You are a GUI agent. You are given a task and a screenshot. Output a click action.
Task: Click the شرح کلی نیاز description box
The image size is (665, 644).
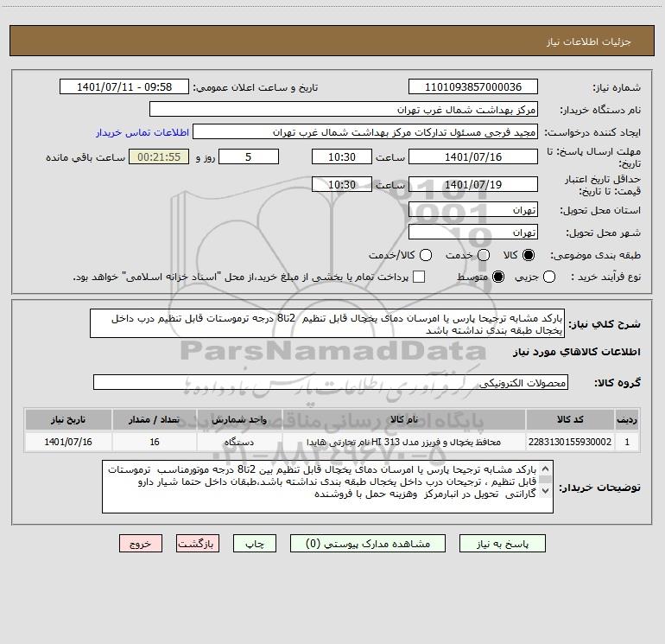[327, 324]
